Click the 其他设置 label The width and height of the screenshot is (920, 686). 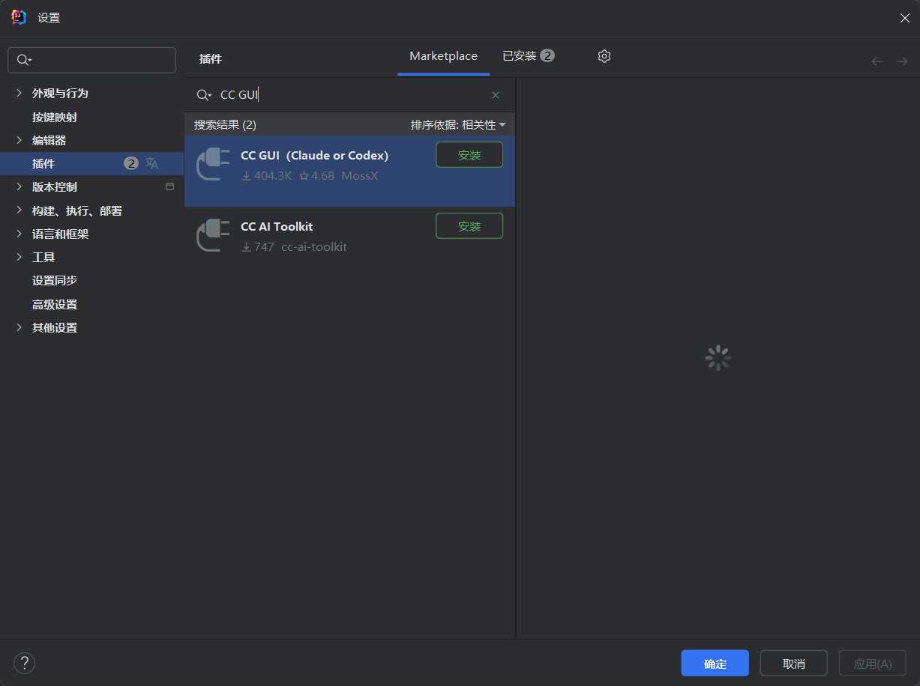55,327
